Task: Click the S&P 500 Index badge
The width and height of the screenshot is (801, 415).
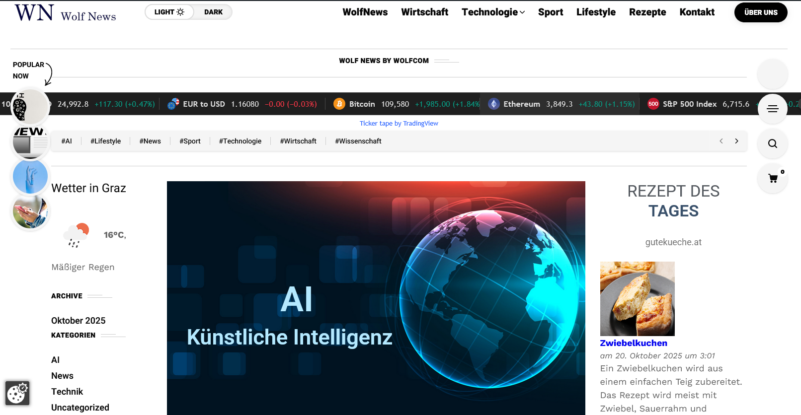Action: click(x=653, y=104)
